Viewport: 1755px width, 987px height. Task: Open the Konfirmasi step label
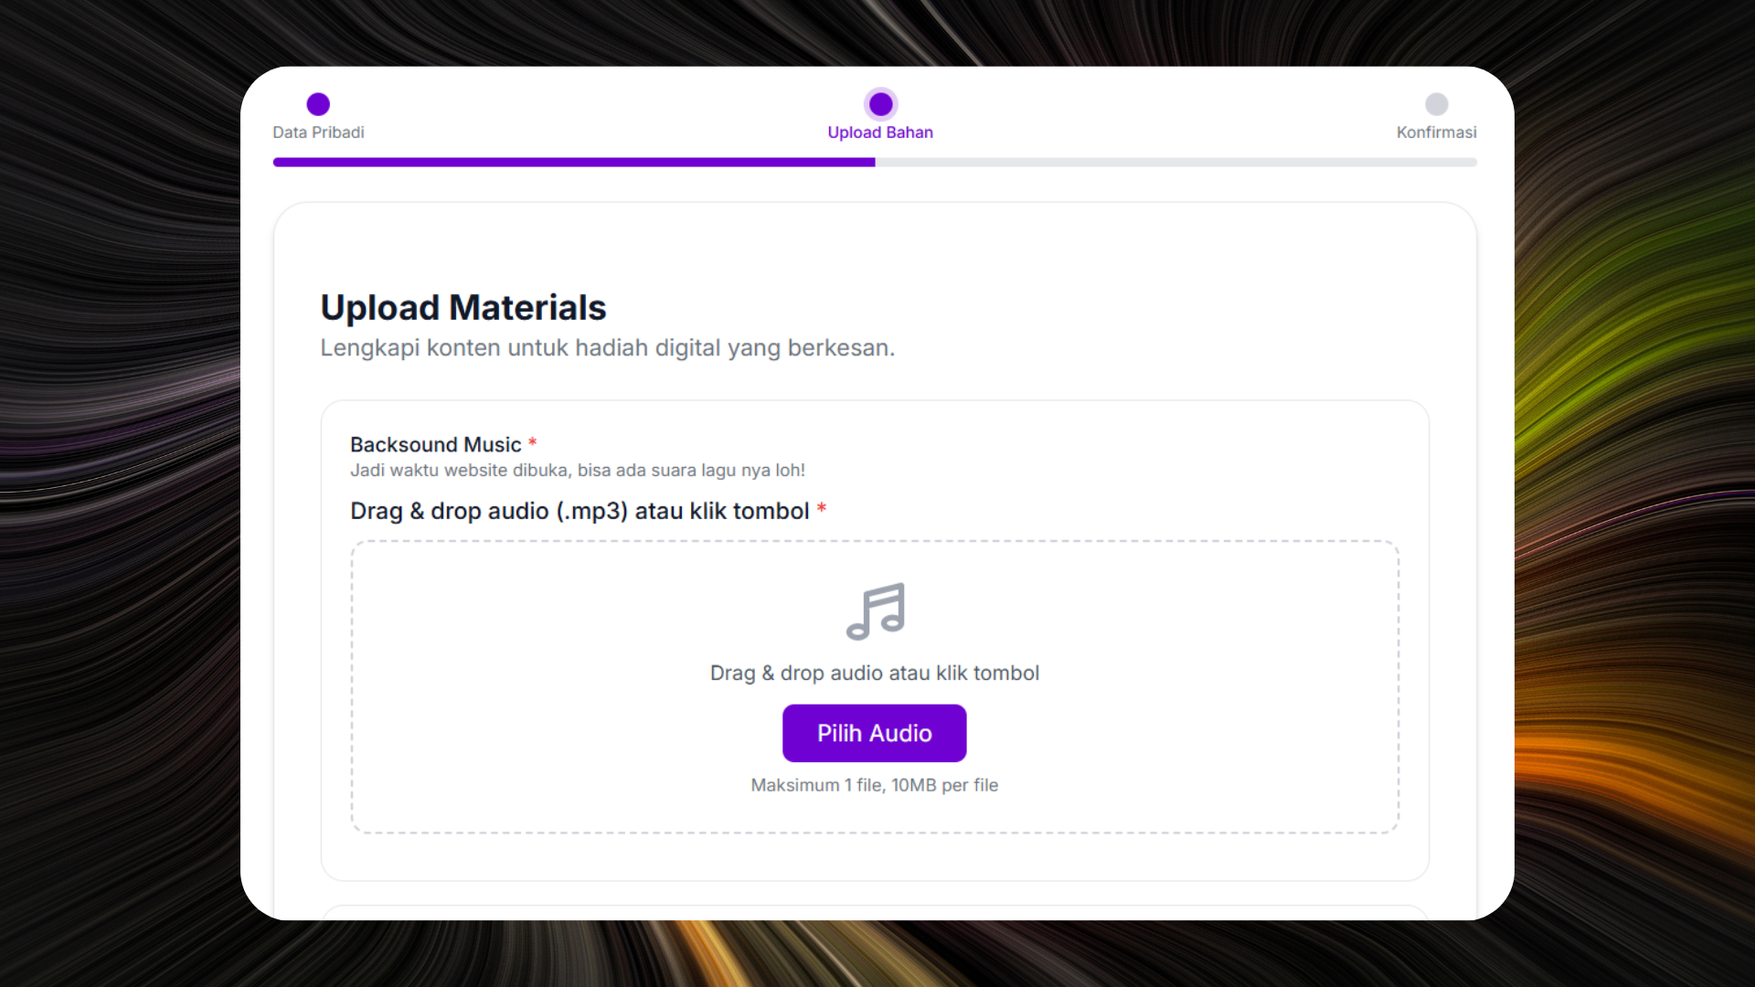(1436, 133)
